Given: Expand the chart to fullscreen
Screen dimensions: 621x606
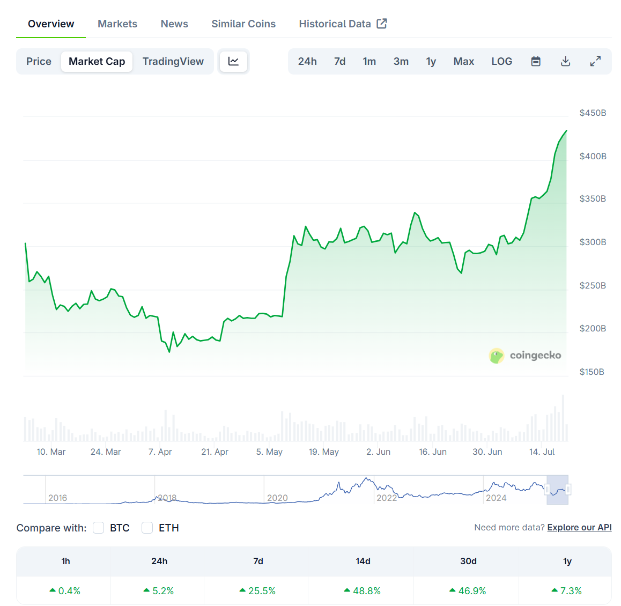Looking at the screenshot, I should pyautogui.click(x=595, y=61).
